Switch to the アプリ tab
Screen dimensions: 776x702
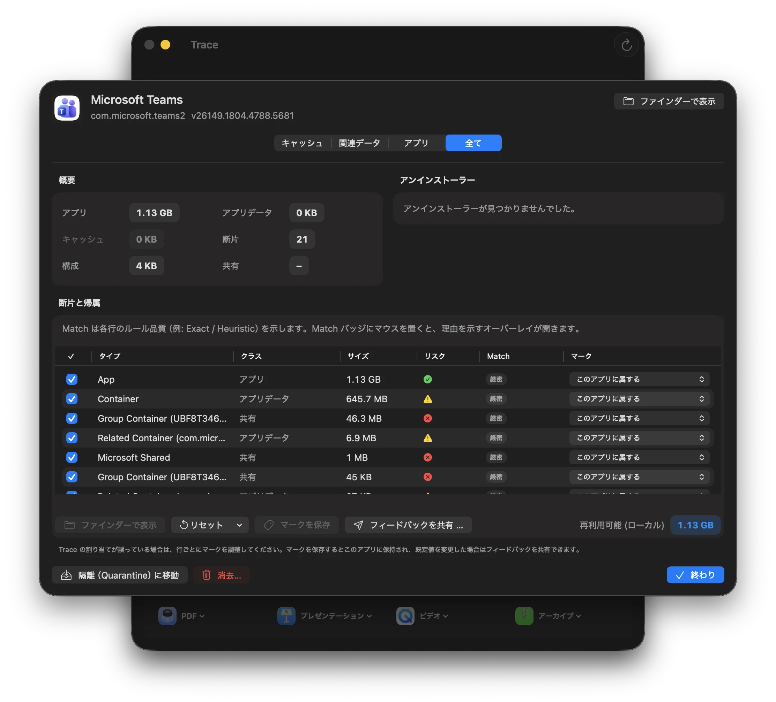[416, 143]
